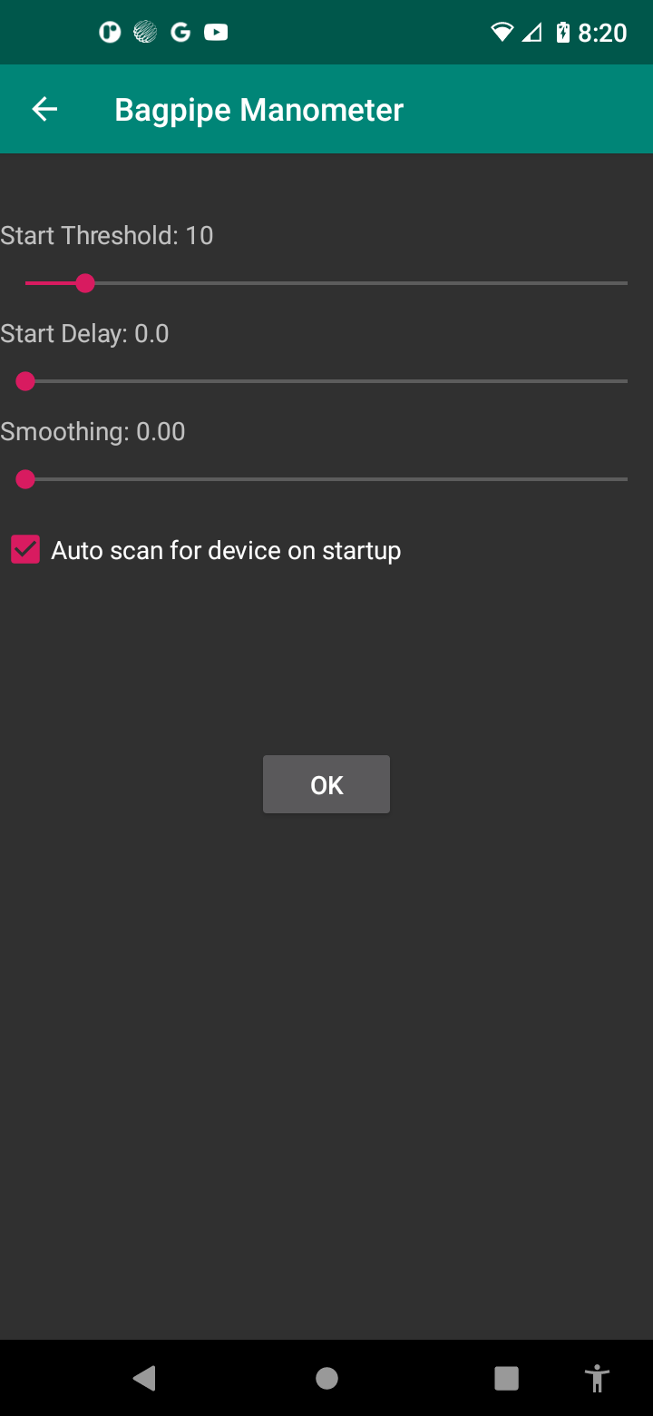
Task: Tap the battery charging icon
Action: pyautogui.click(x=563, y=33)
